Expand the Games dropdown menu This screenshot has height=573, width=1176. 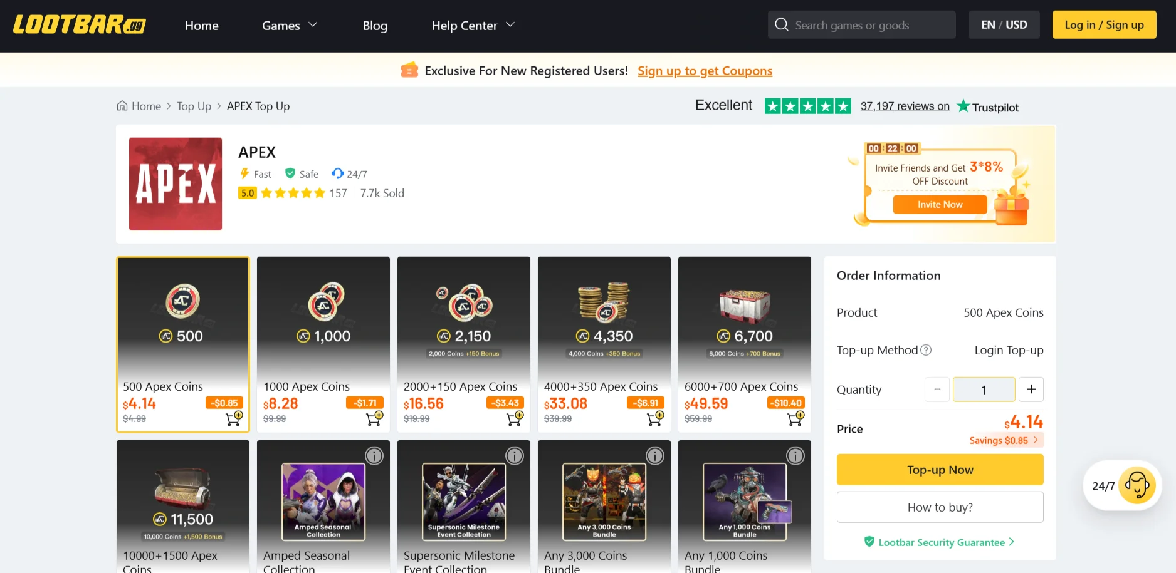289,26
